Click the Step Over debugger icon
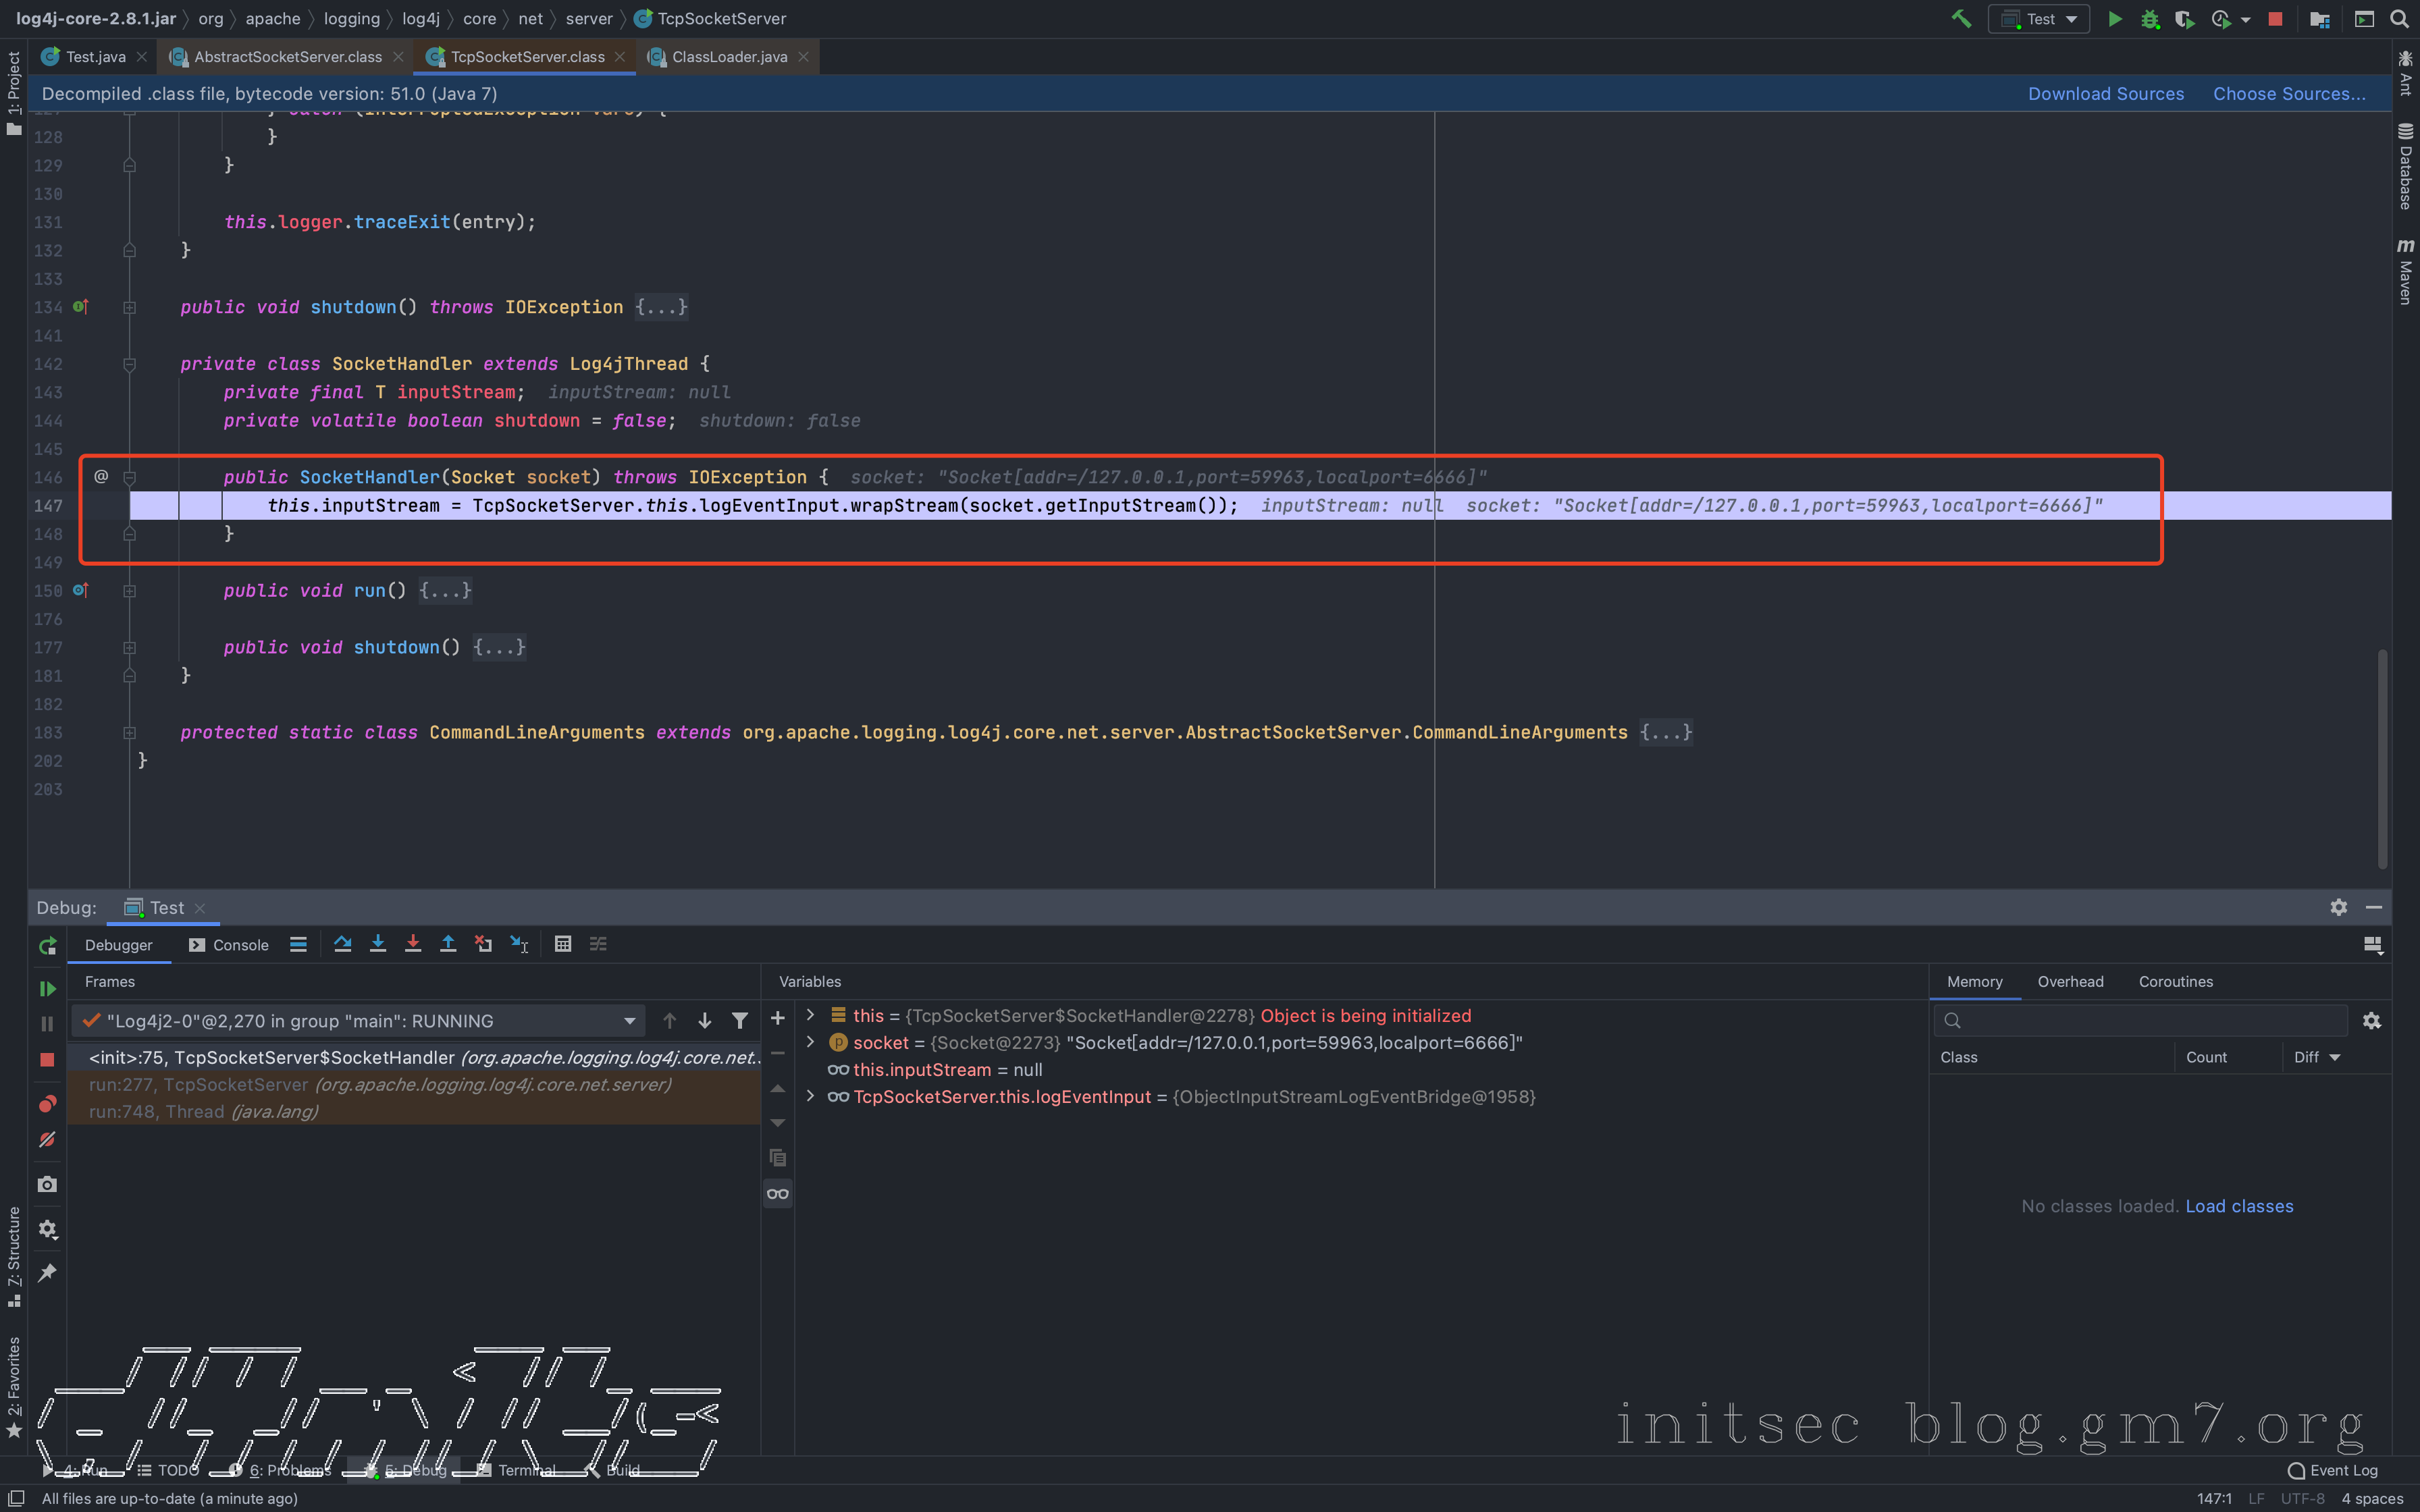This screenshot has height=1512, width=2420. (343, 944)
